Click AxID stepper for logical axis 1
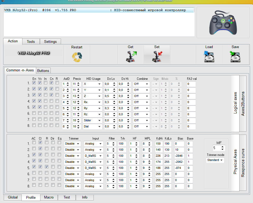Screen dimensions: 253x203 [x=68, y=84]
